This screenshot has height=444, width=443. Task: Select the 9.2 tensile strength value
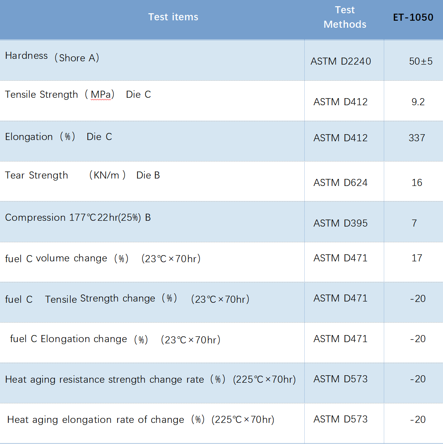[418, 102]
